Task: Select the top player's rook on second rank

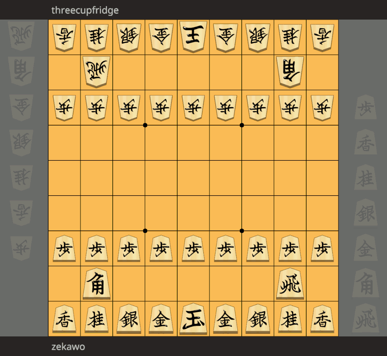Action: (x=97, y=72)
